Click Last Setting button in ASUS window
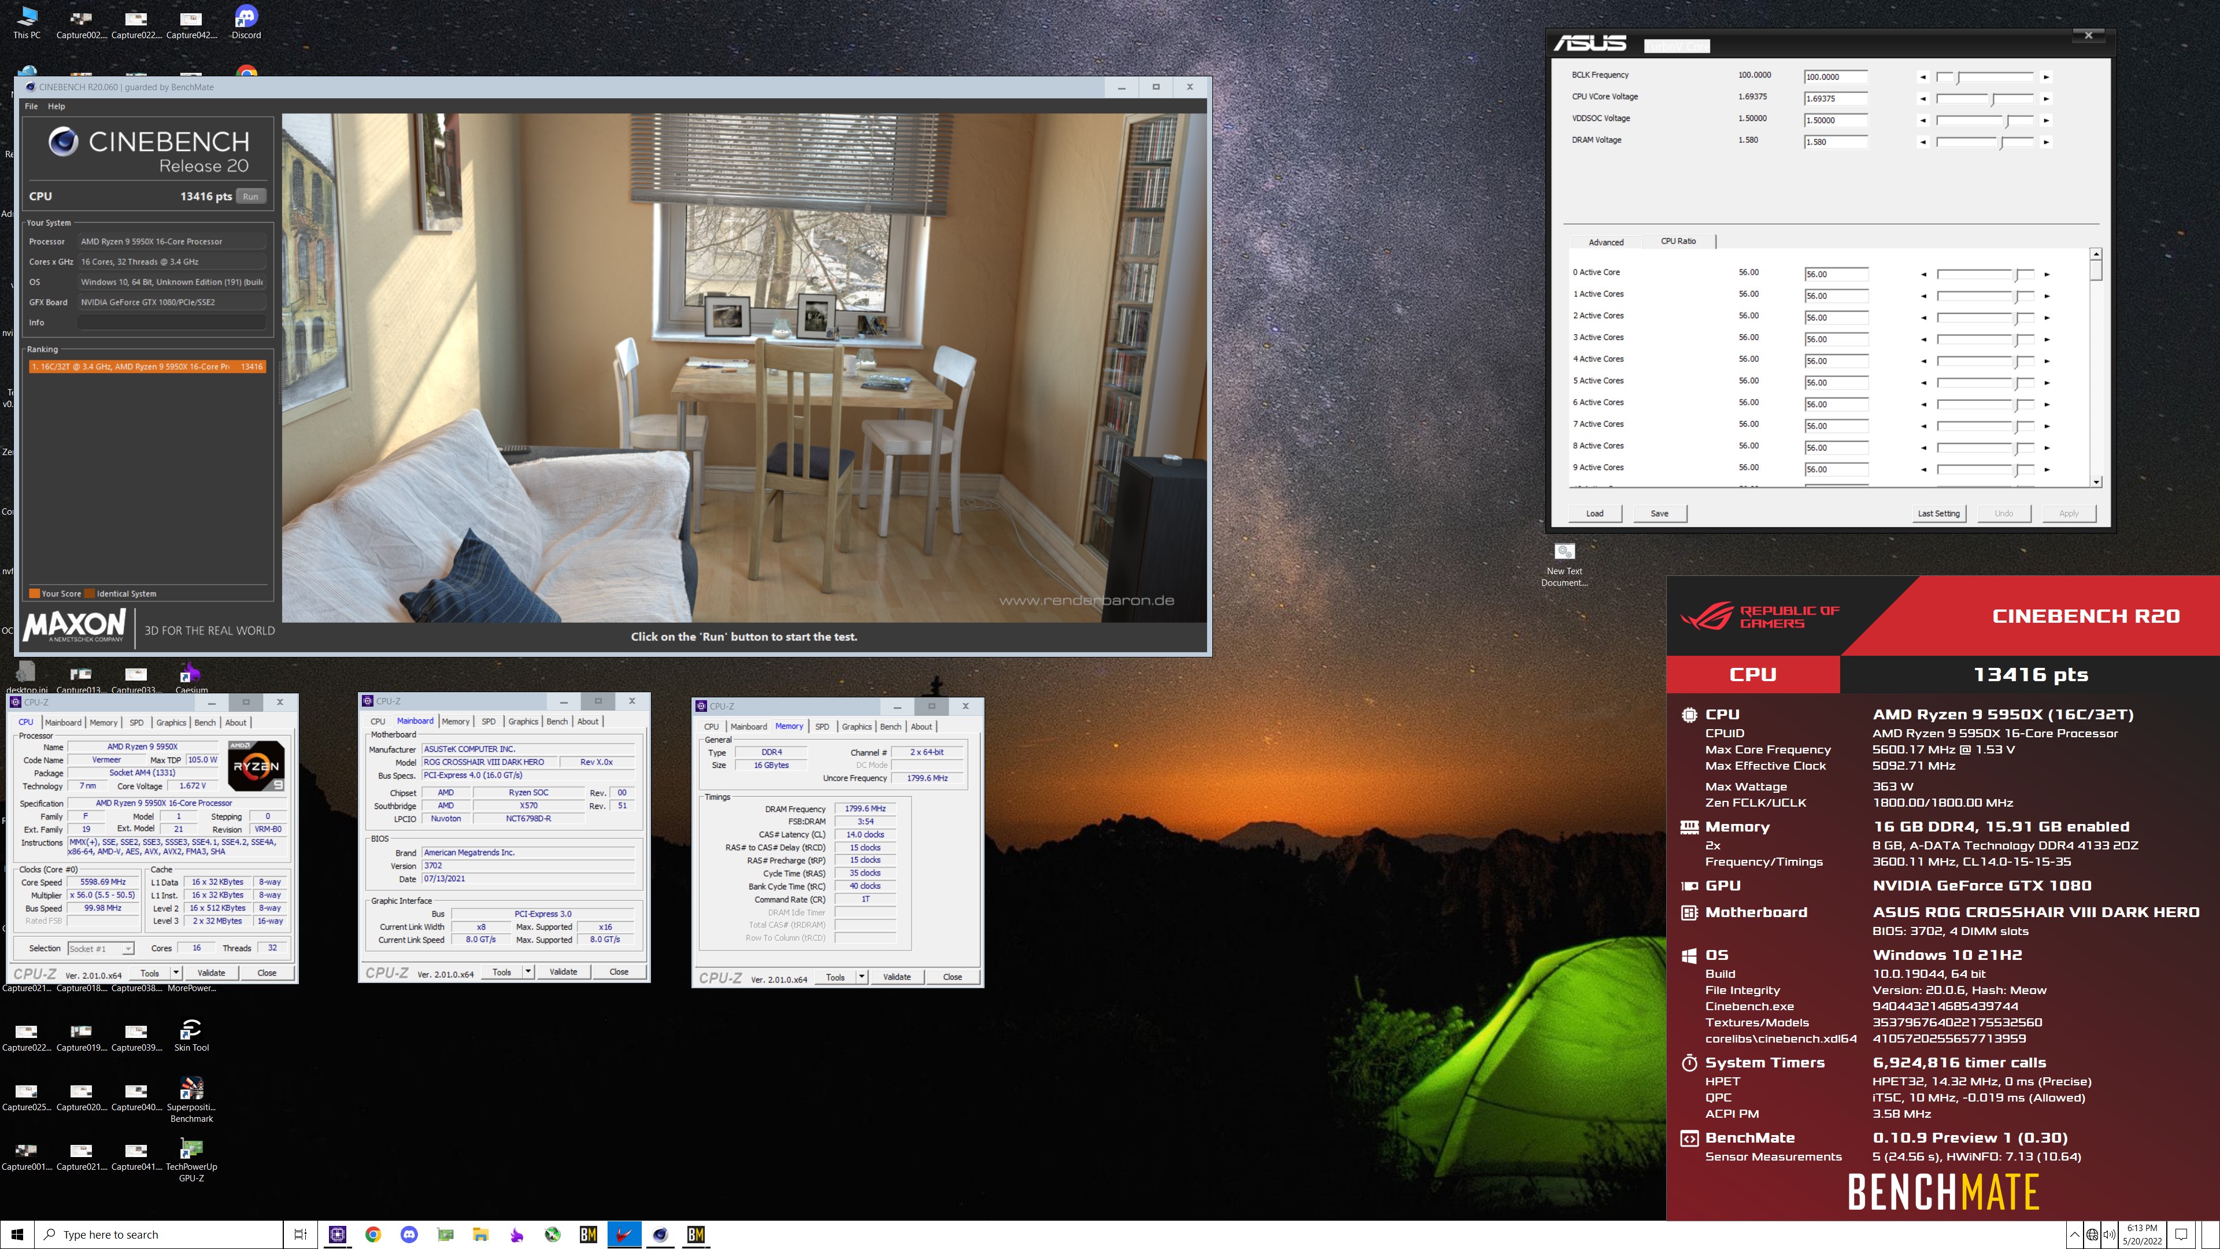This screenshot has height=1249, width=2220. point(1938,513)
